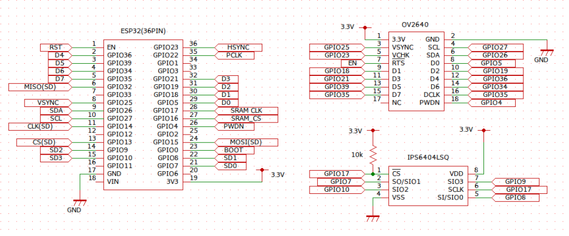Select the D2 net label on GPIO19
The height and width of the screenshot is (236, 569).
(x=227, y=87)
